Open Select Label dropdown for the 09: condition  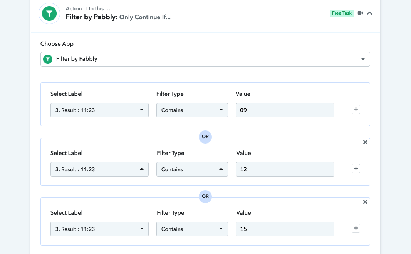99,110
